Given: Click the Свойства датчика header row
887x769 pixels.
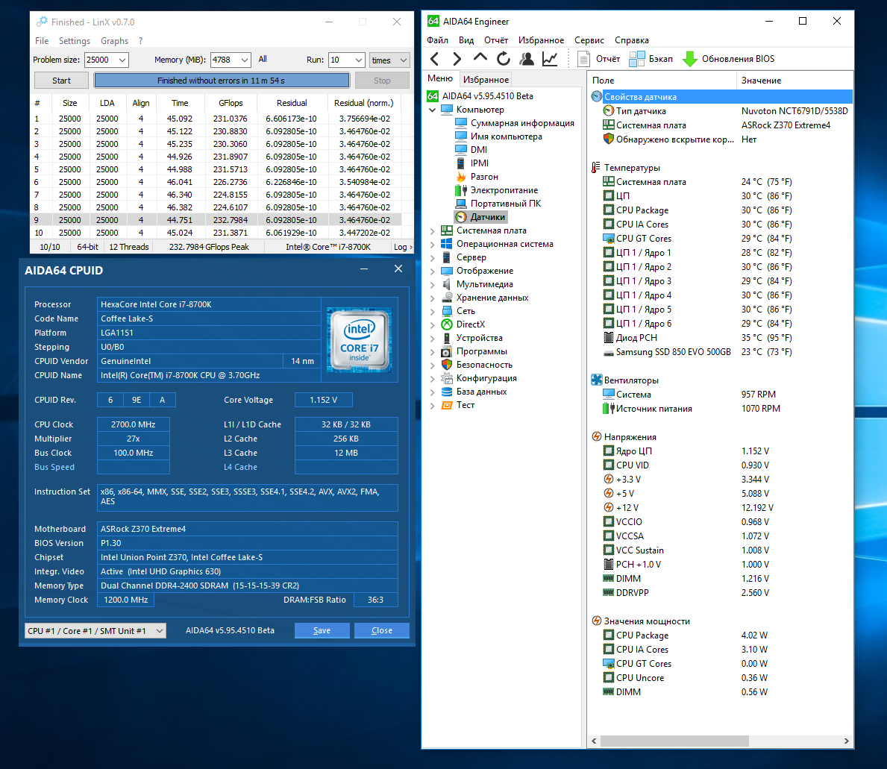Looking at the screenshot, I should tap(721, 97).
